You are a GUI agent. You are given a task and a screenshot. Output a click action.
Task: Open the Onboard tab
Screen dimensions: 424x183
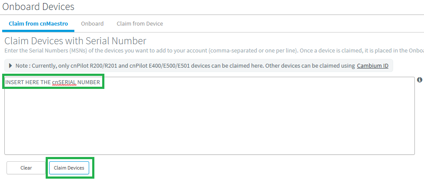click(92, 23)
